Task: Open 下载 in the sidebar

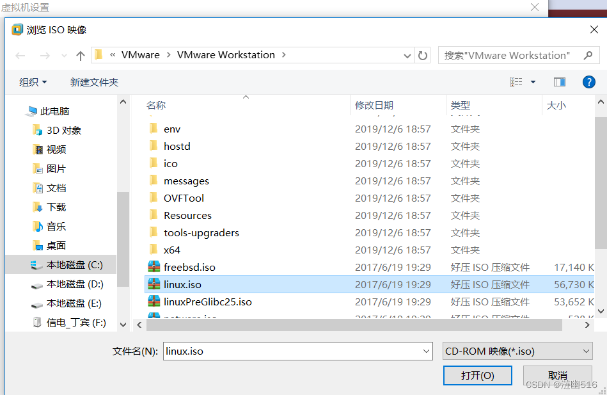Action: pyautogui.click(x=49, y=207)
